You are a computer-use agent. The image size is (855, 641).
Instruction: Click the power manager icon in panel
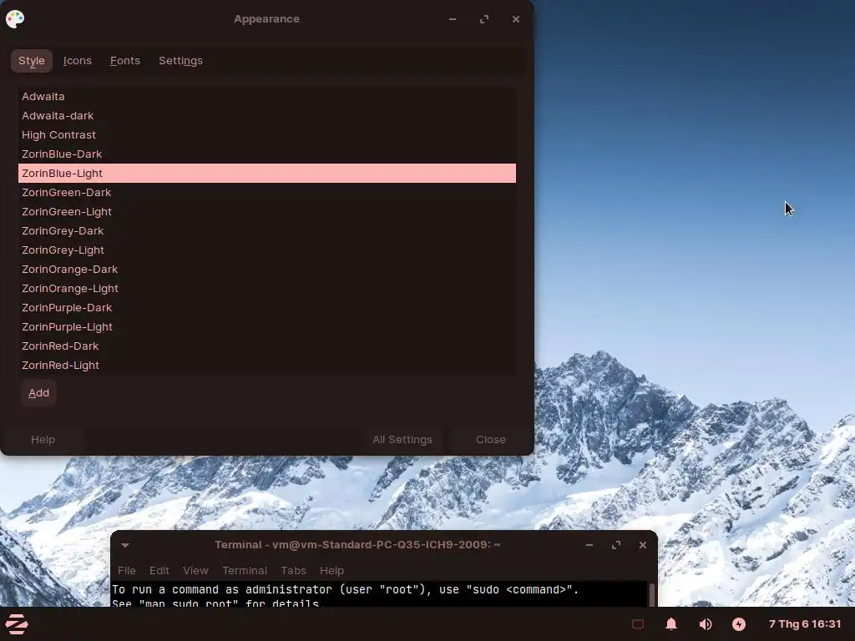pyautogui.click(x=739, y=624)
